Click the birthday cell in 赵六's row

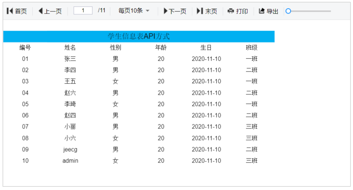pyautogui.click(x=206, y=93)
